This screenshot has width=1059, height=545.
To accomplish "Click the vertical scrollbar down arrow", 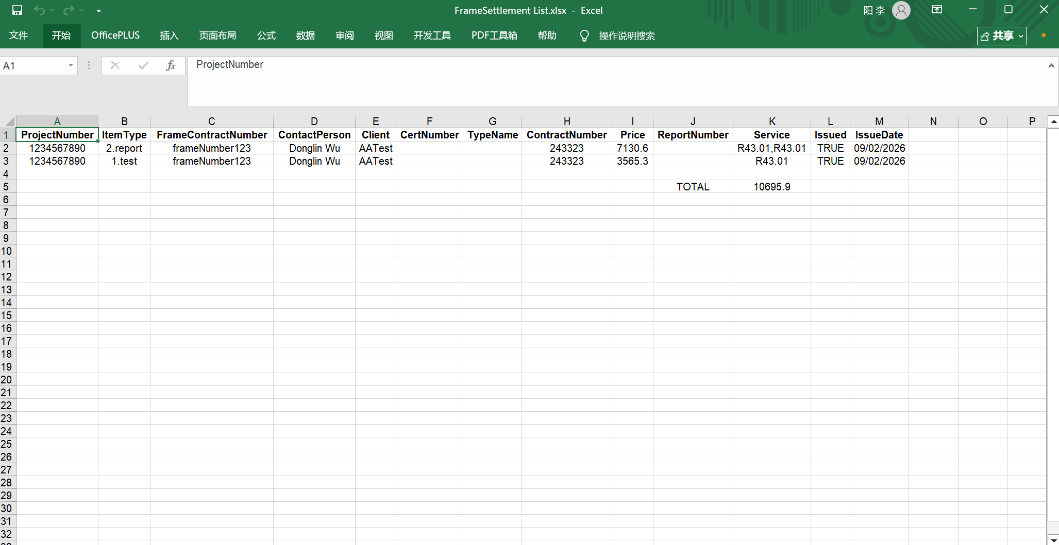I will tap(1054, 540).
